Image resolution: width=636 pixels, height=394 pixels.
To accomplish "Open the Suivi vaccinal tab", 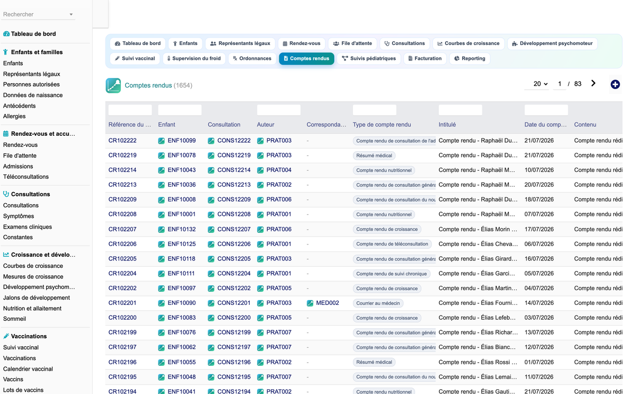I will 135,58.
